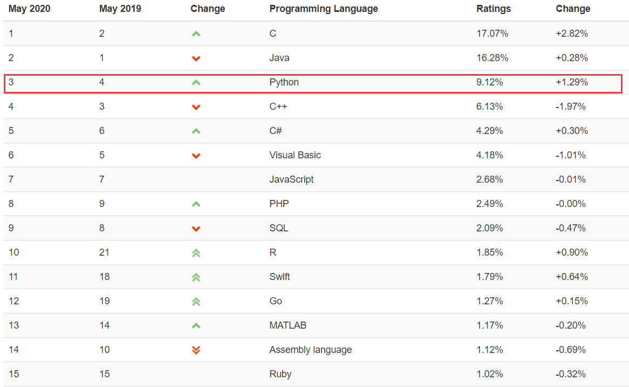Click the red down arrow beside Java

pos(196,58)
